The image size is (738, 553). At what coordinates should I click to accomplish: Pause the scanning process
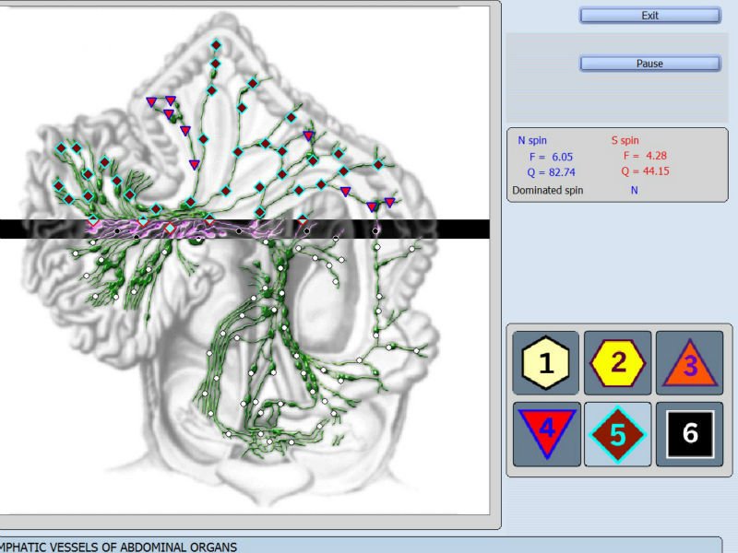649,64
